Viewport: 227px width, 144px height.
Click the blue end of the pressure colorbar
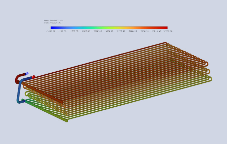(53, 28)
